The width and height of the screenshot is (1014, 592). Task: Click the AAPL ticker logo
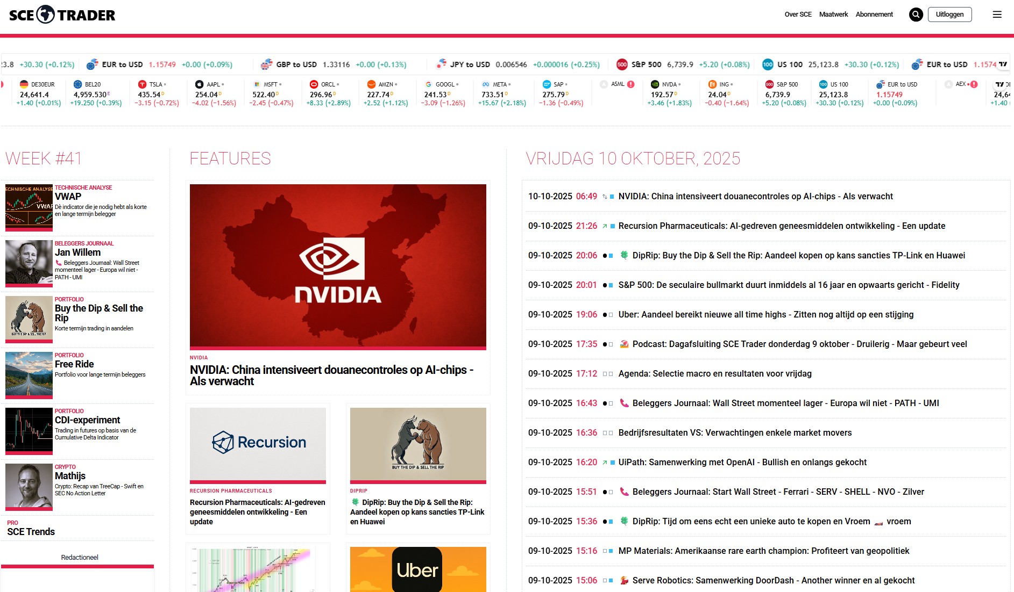pos(200,84)
